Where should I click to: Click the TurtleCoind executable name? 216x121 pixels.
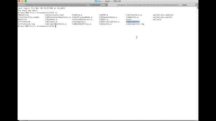[24, 22]
